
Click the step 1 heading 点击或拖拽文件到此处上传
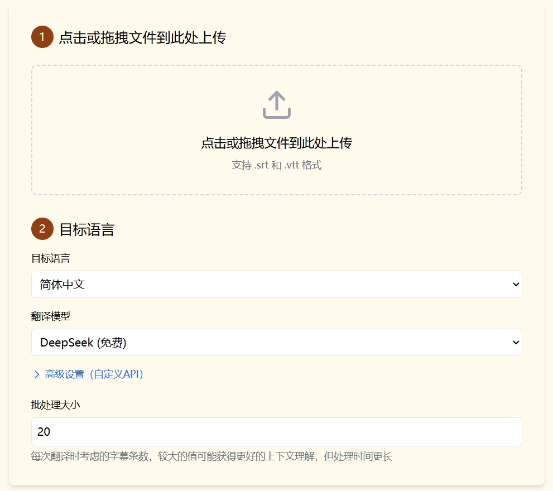click(142, 37)
